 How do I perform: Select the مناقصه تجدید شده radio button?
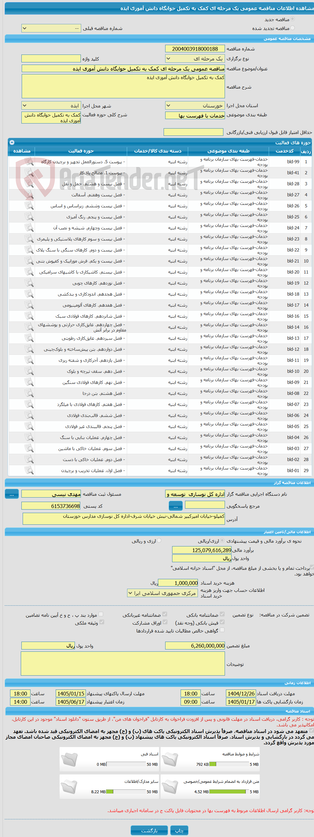293,28
